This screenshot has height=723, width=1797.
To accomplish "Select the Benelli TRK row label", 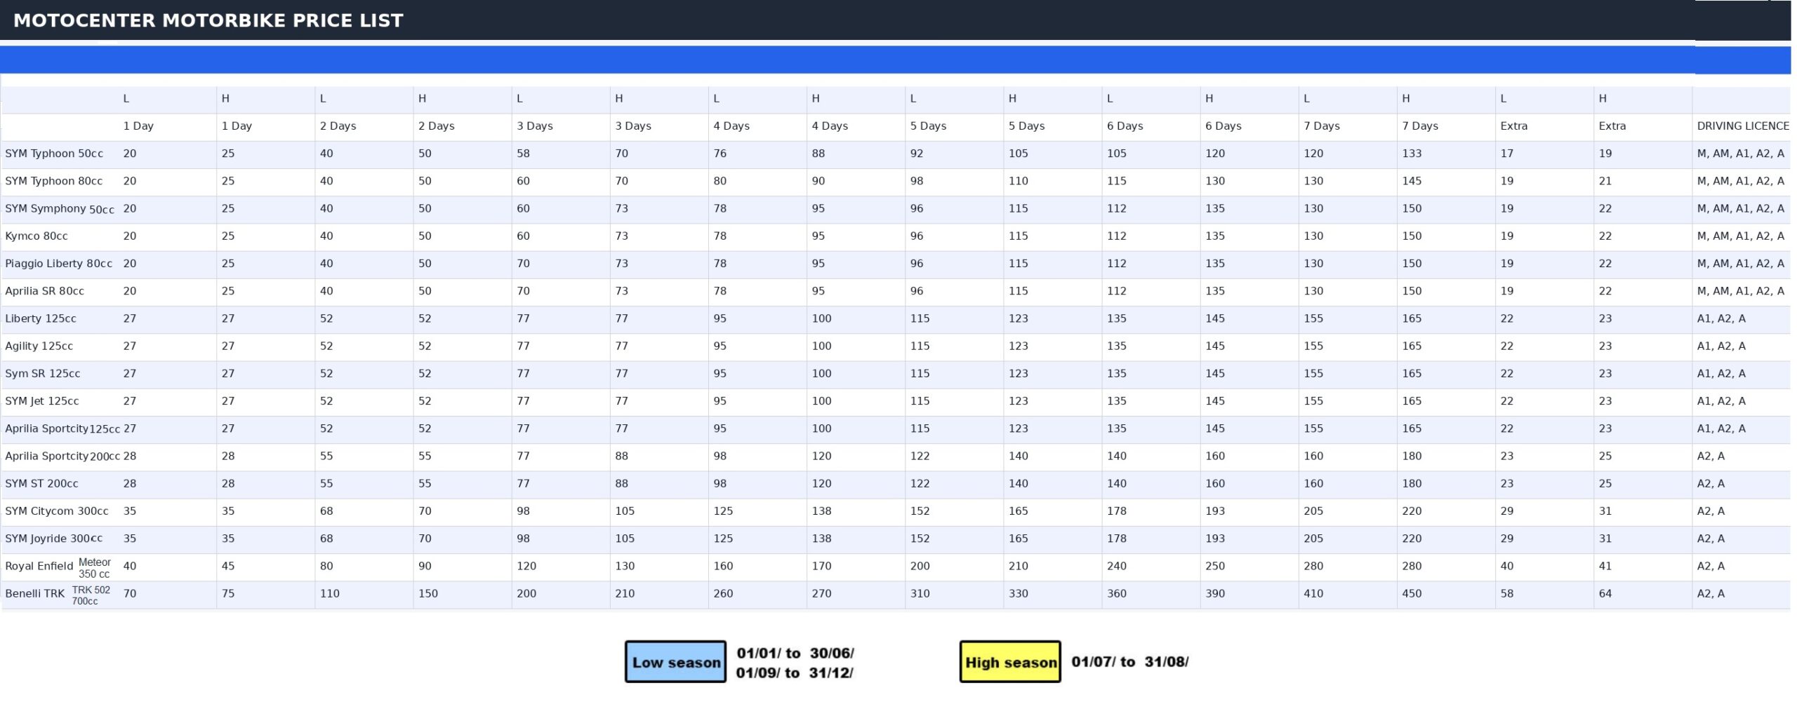I will (35, 593).
